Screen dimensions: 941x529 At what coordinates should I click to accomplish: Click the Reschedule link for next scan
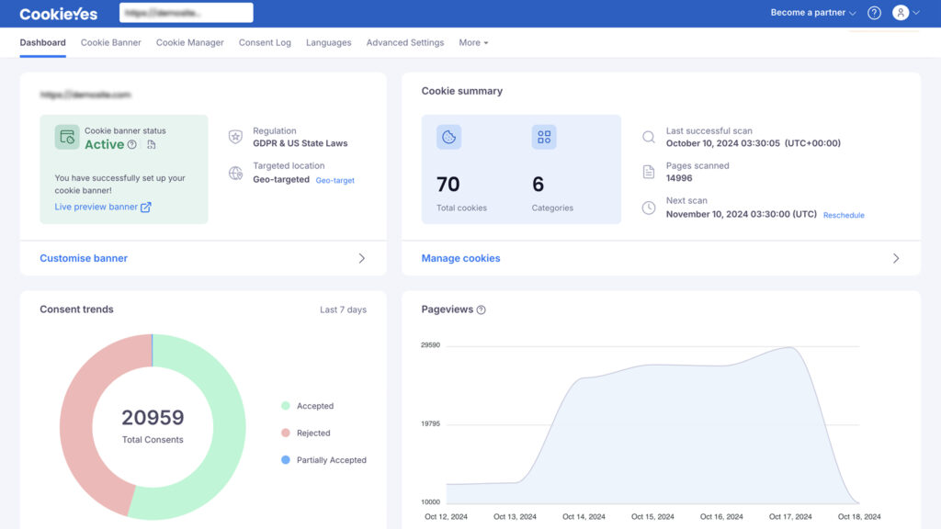pos(844,216)
